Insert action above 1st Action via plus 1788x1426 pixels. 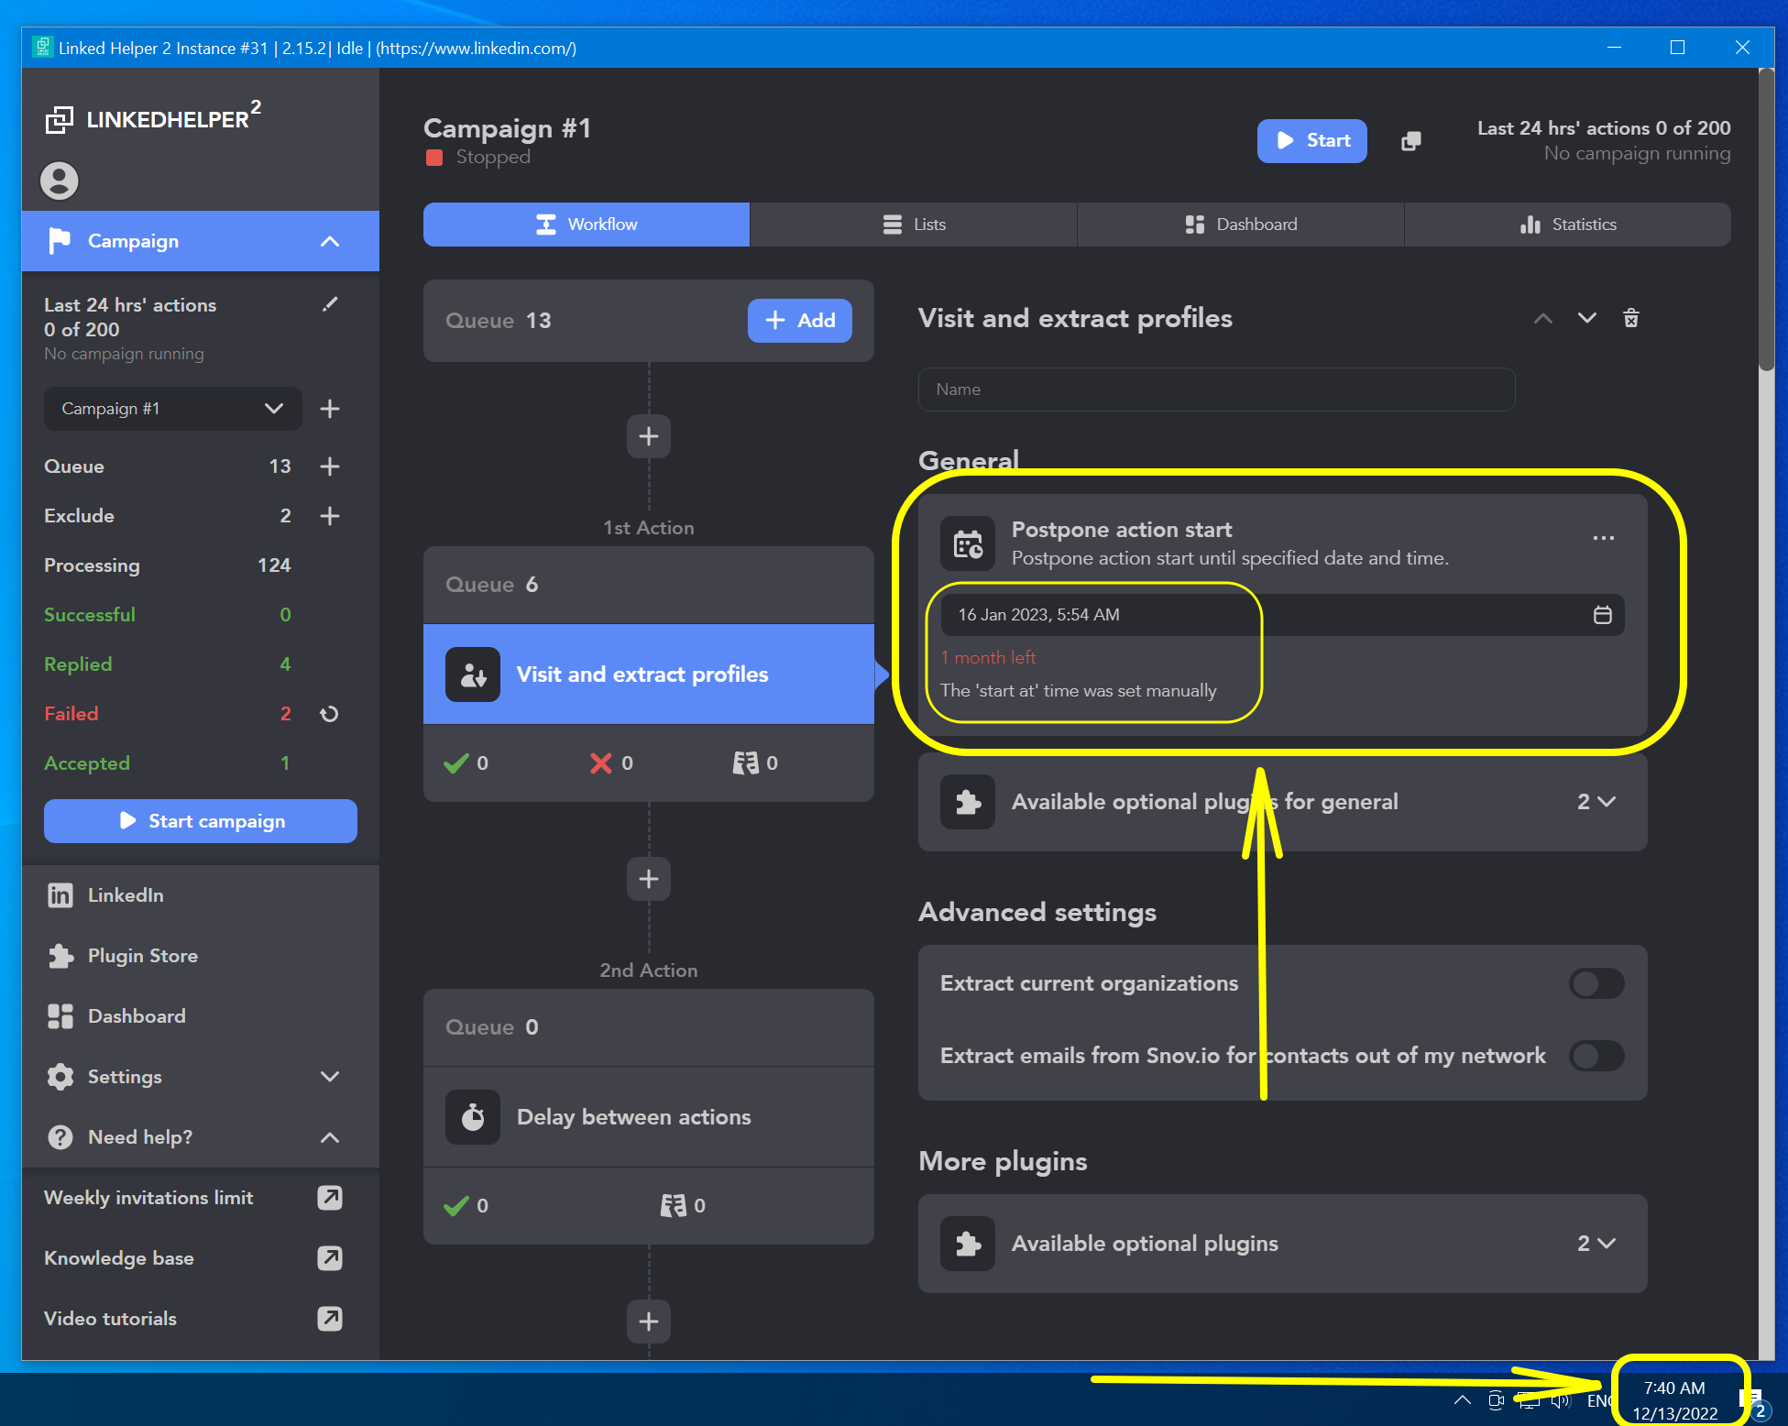(649, 436)
